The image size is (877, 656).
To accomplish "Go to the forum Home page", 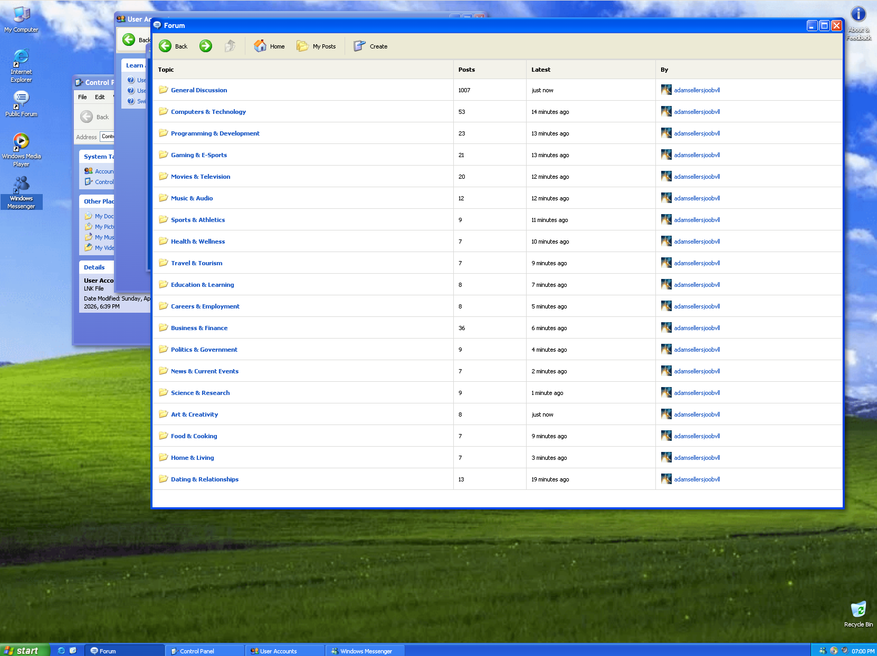I will 269,46.
